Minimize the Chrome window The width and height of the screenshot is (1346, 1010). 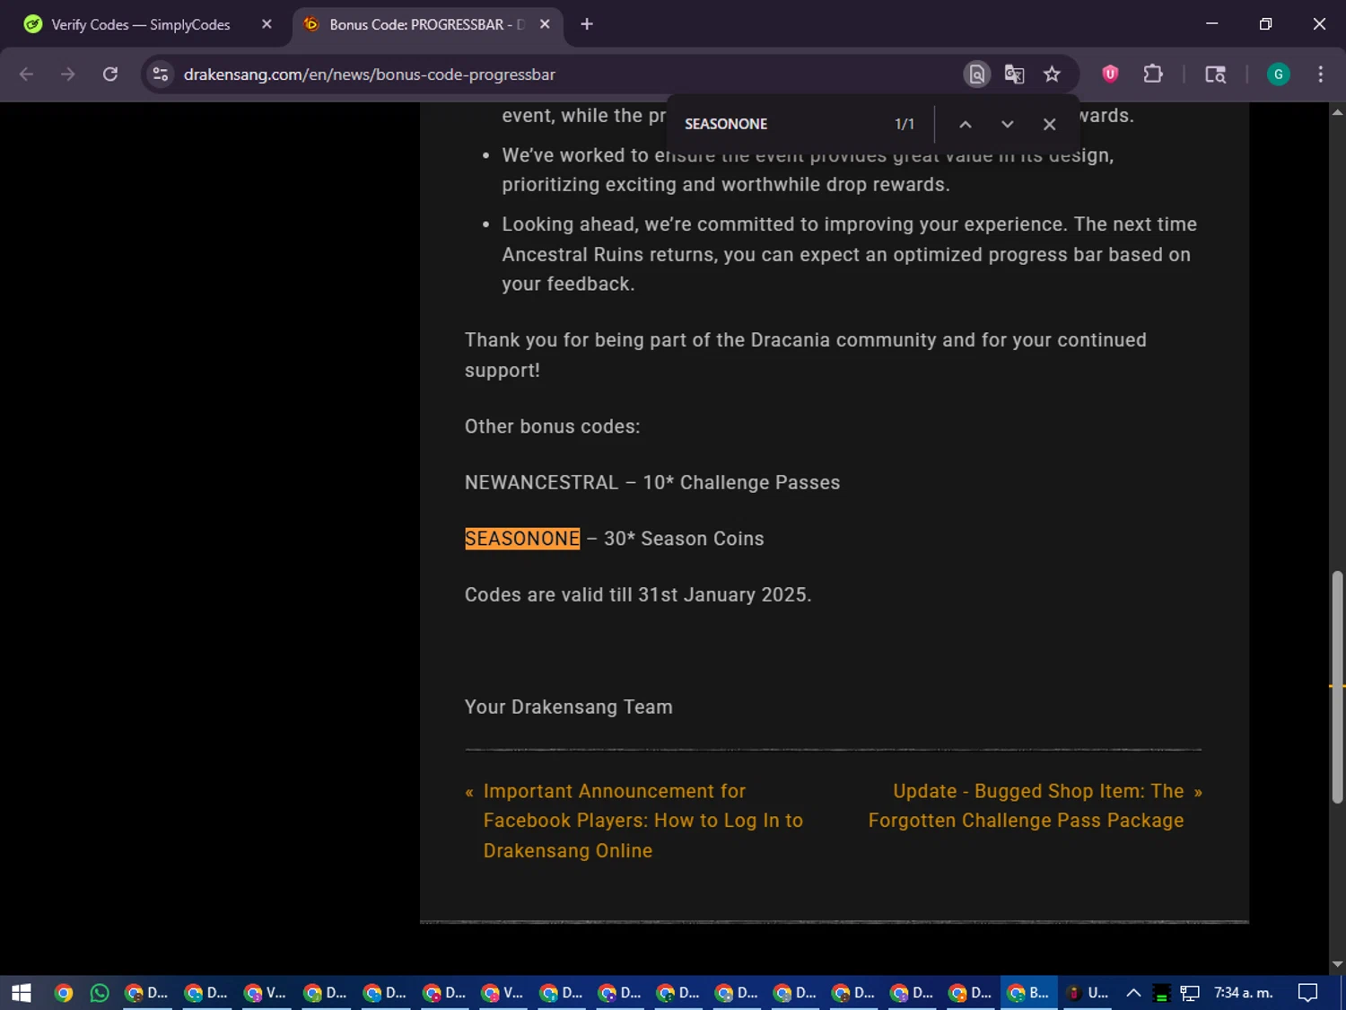coord(1212,24)
